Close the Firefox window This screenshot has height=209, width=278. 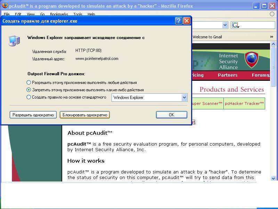click(272, 6)
